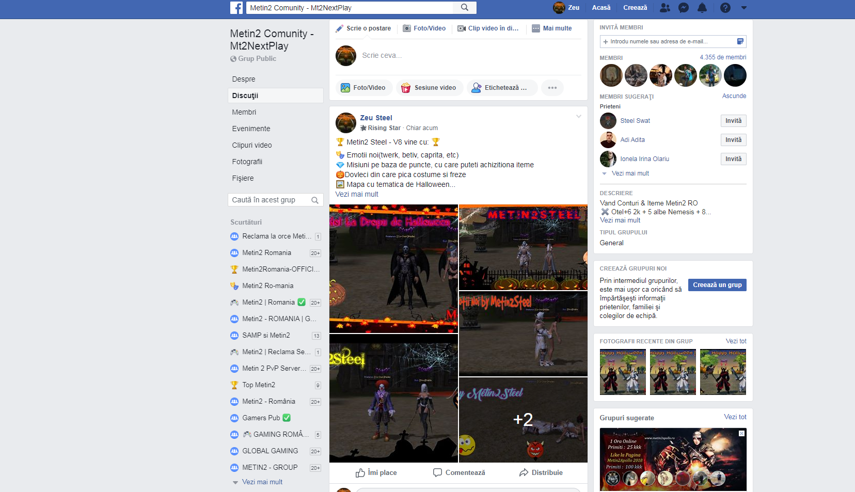Open the help question mark icon
Image resolution: width=855 pixels, height=492 pixels.
(725, 8)
